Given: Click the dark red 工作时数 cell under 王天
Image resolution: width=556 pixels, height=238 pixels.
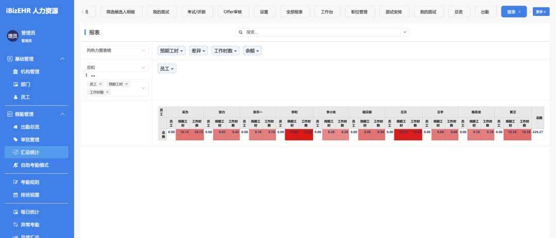Looking at the screenshot, I should click(415, 135).
